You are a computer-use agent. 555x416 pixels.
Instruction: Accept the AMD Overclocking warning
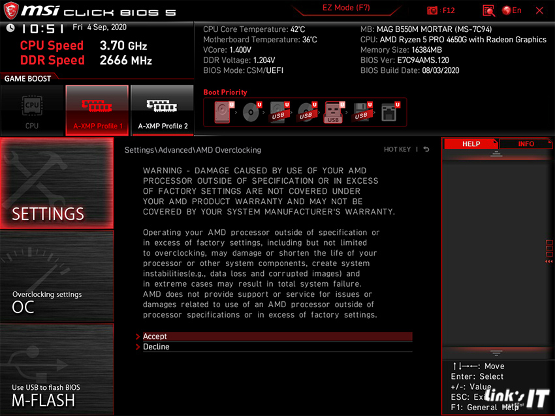coord(277,336)
